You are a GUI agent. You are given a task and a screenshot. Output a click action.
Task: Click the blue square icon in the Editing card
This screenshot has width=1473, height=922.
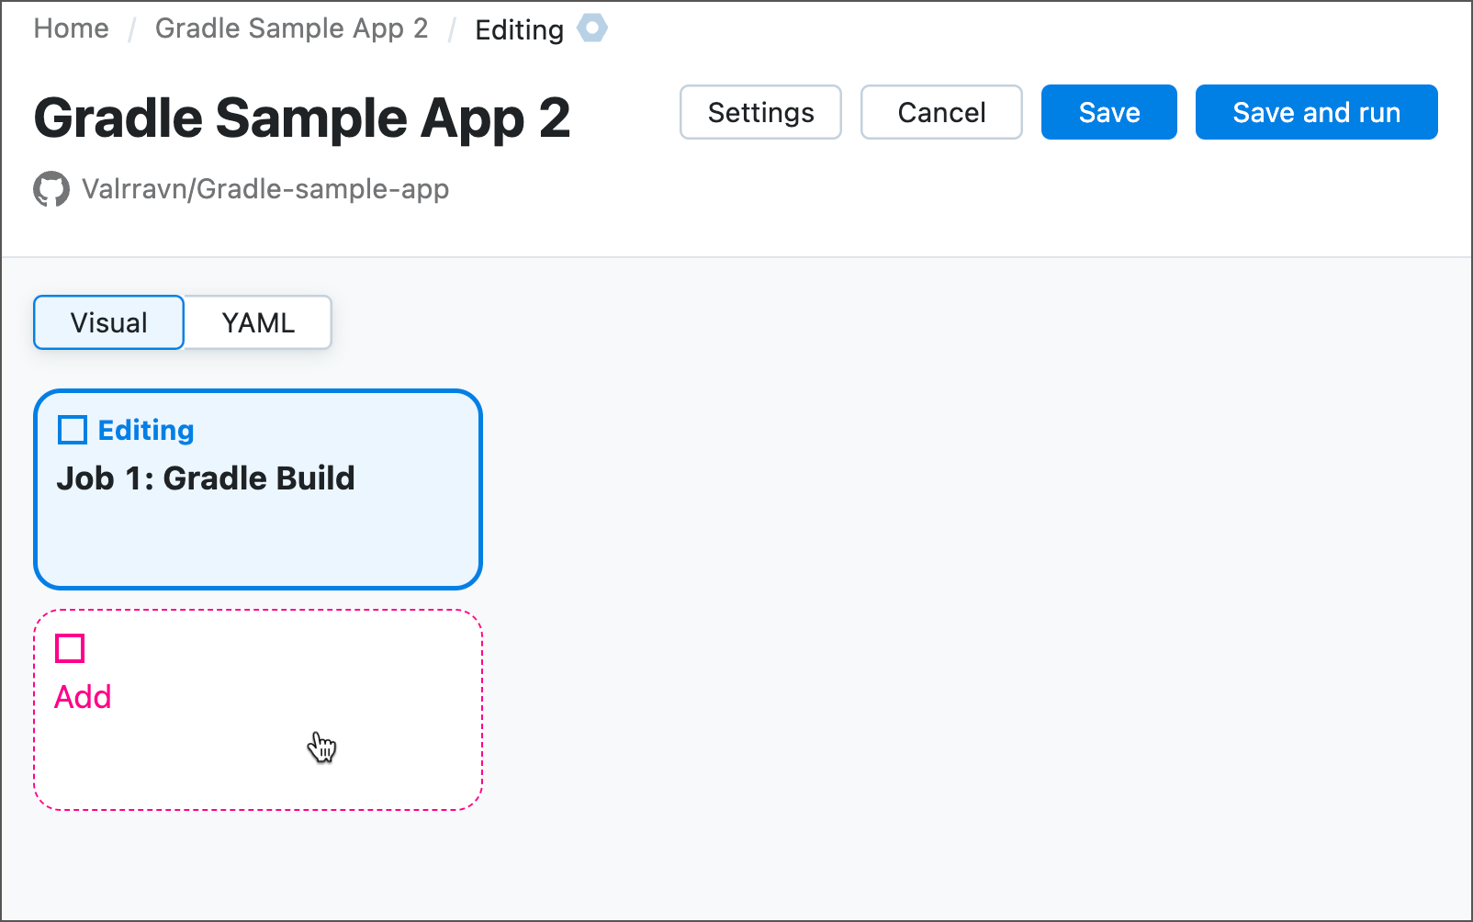[x=73, y=430]
